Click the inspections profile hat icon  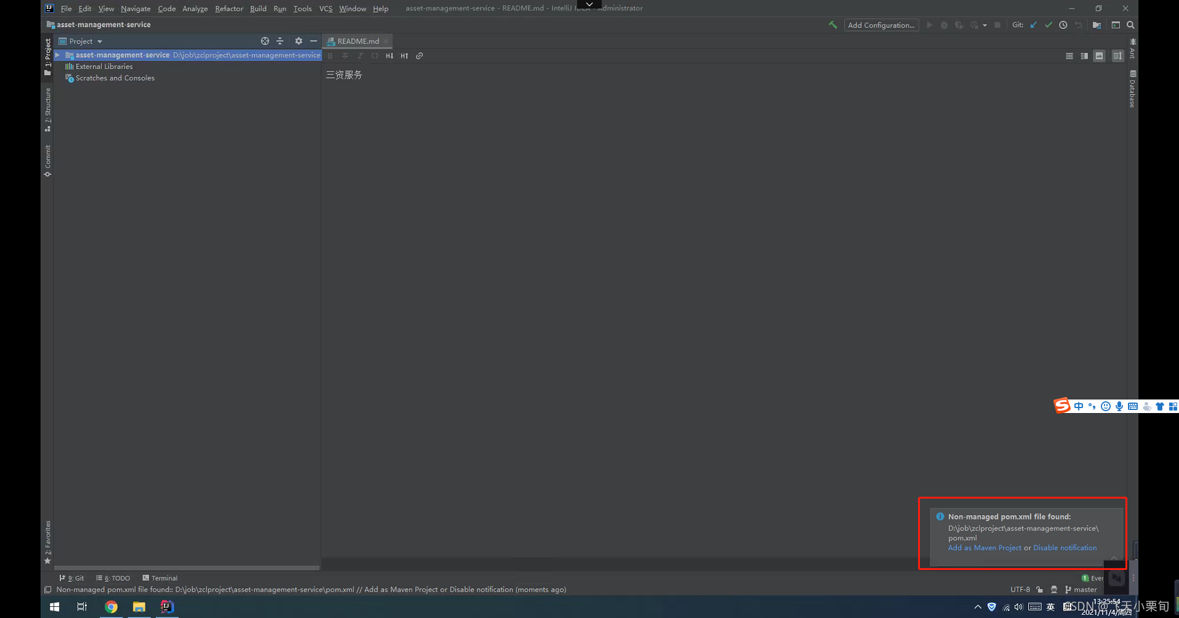(1054, 590)
